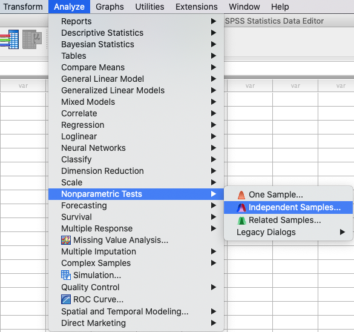Open the Loglinear submenu

point(136,136)
